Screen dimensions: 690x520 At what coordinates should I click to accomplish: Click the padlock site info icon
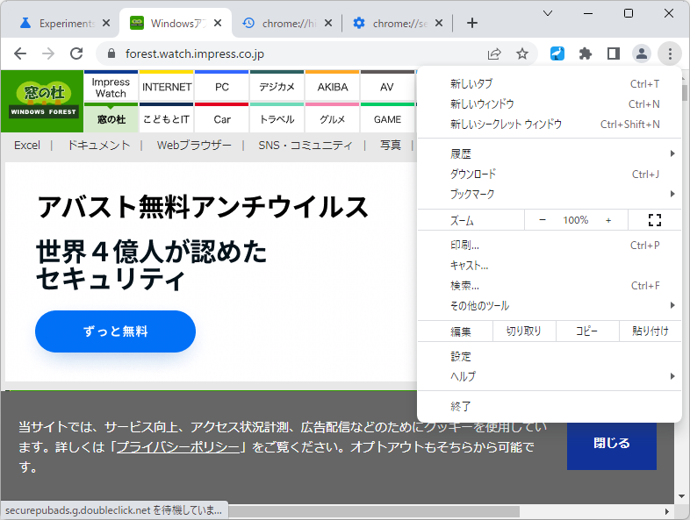[111, 53]
